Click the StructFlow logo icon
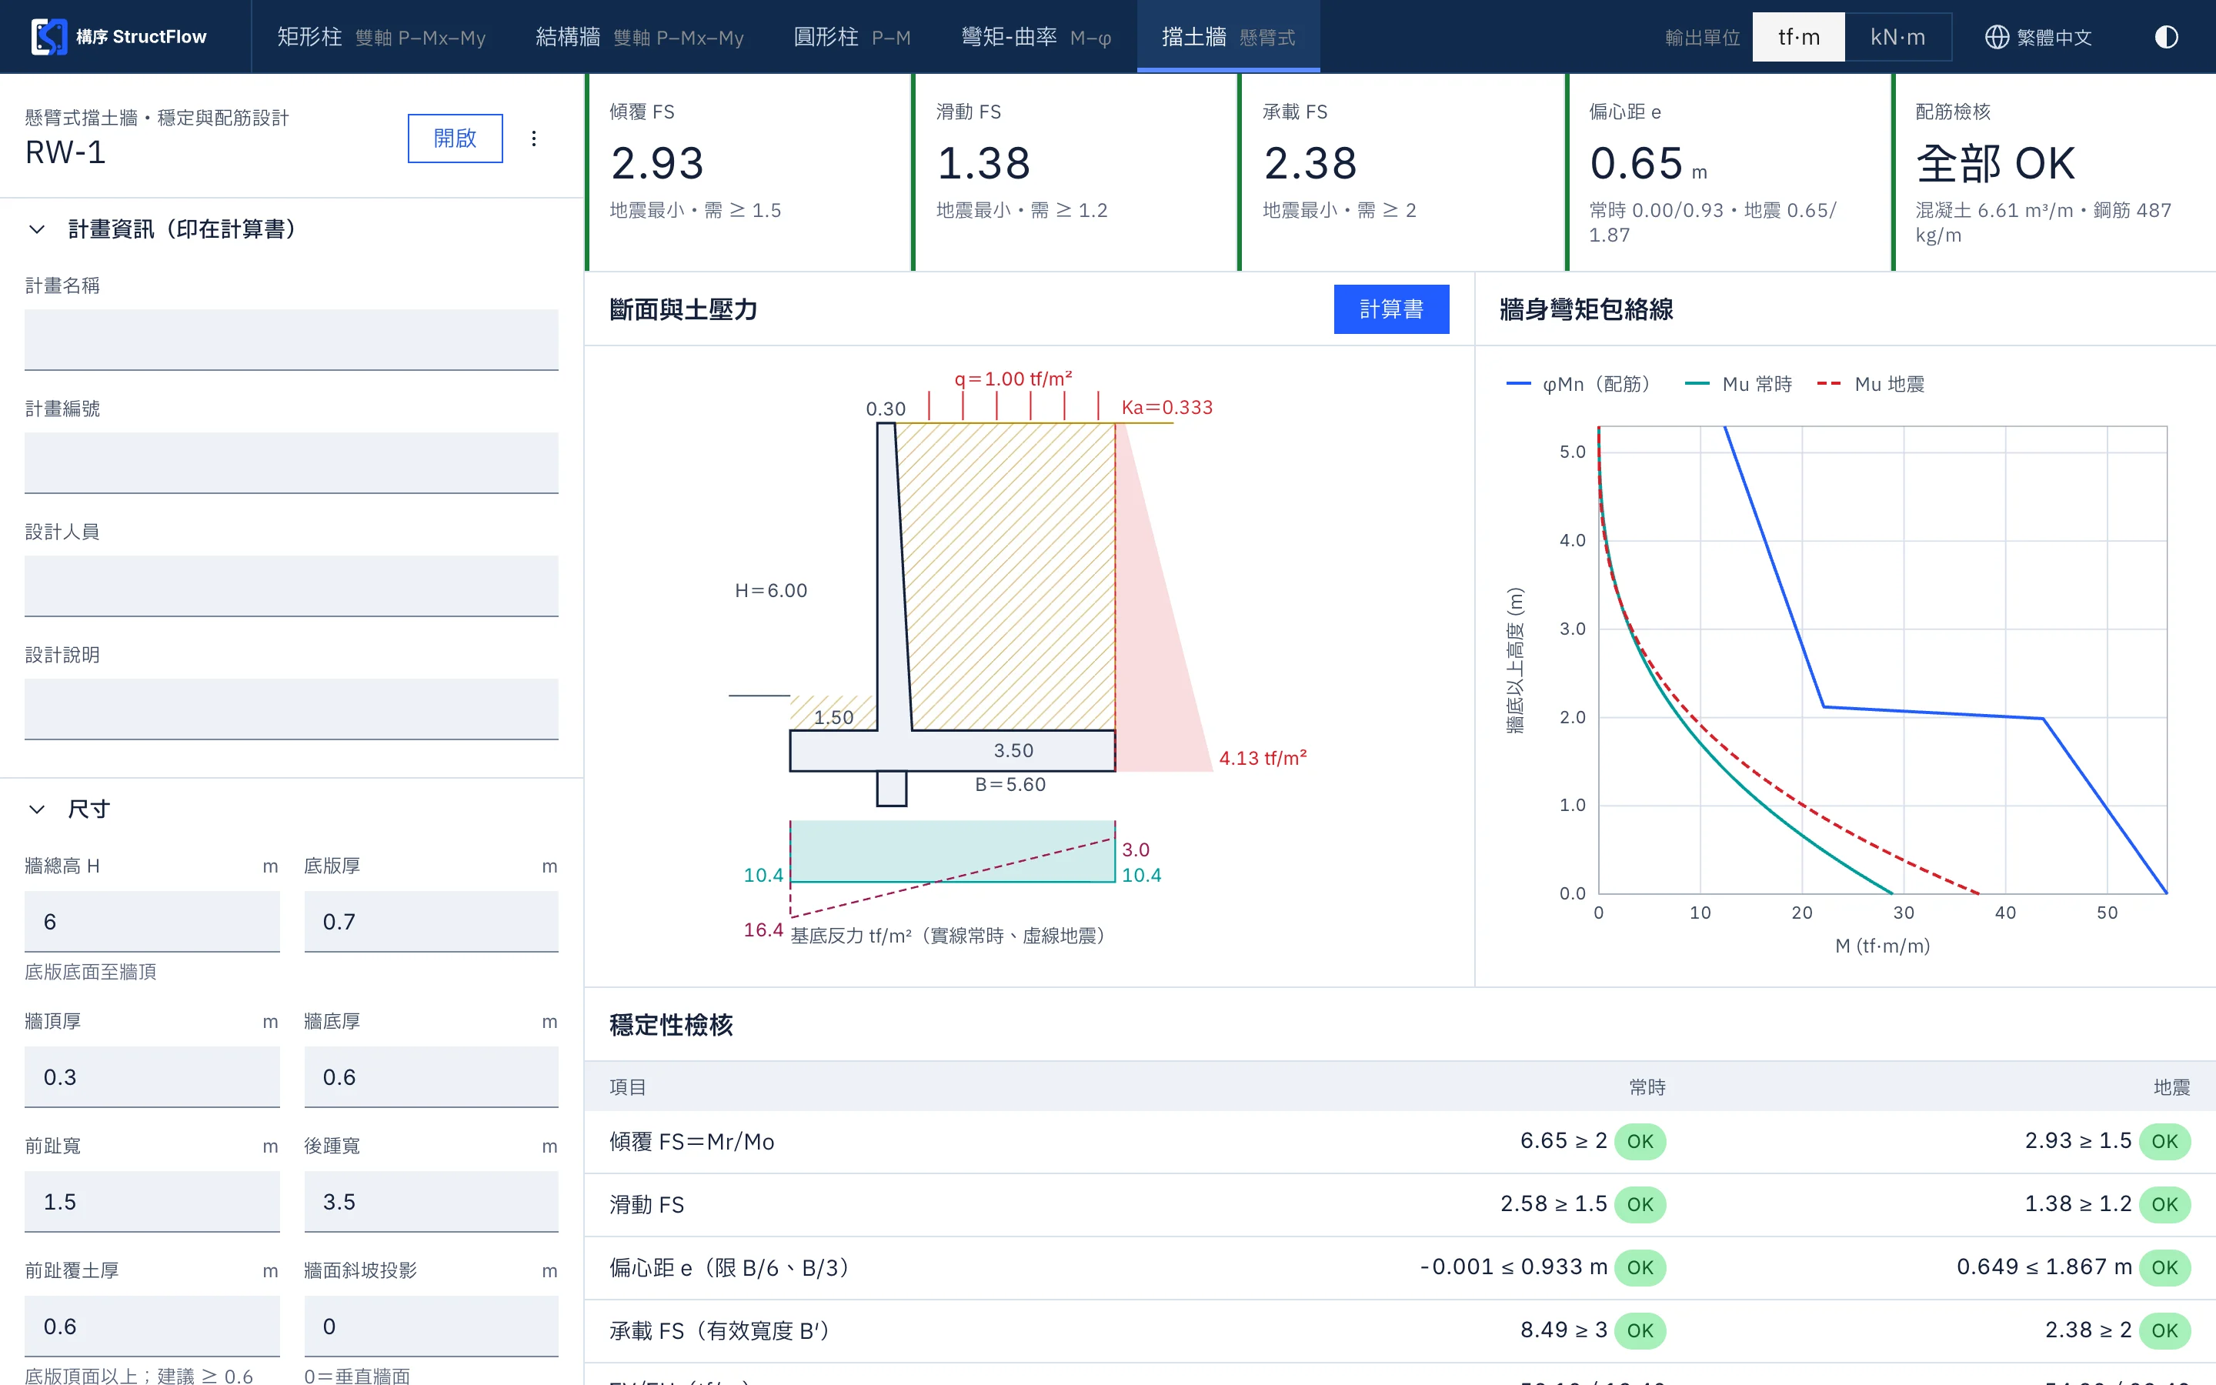Screen dimensions: 2216x1385 point(48,37)
